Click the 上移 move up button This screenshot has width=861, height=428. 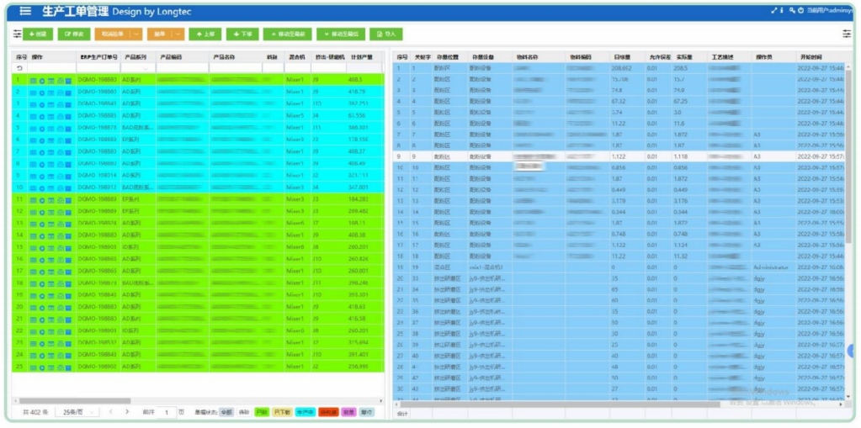point(204,34)
